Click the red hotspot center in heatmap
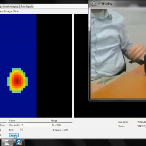Screen dimensions: 146x146 pyautogui.click(x=17, y=80)
